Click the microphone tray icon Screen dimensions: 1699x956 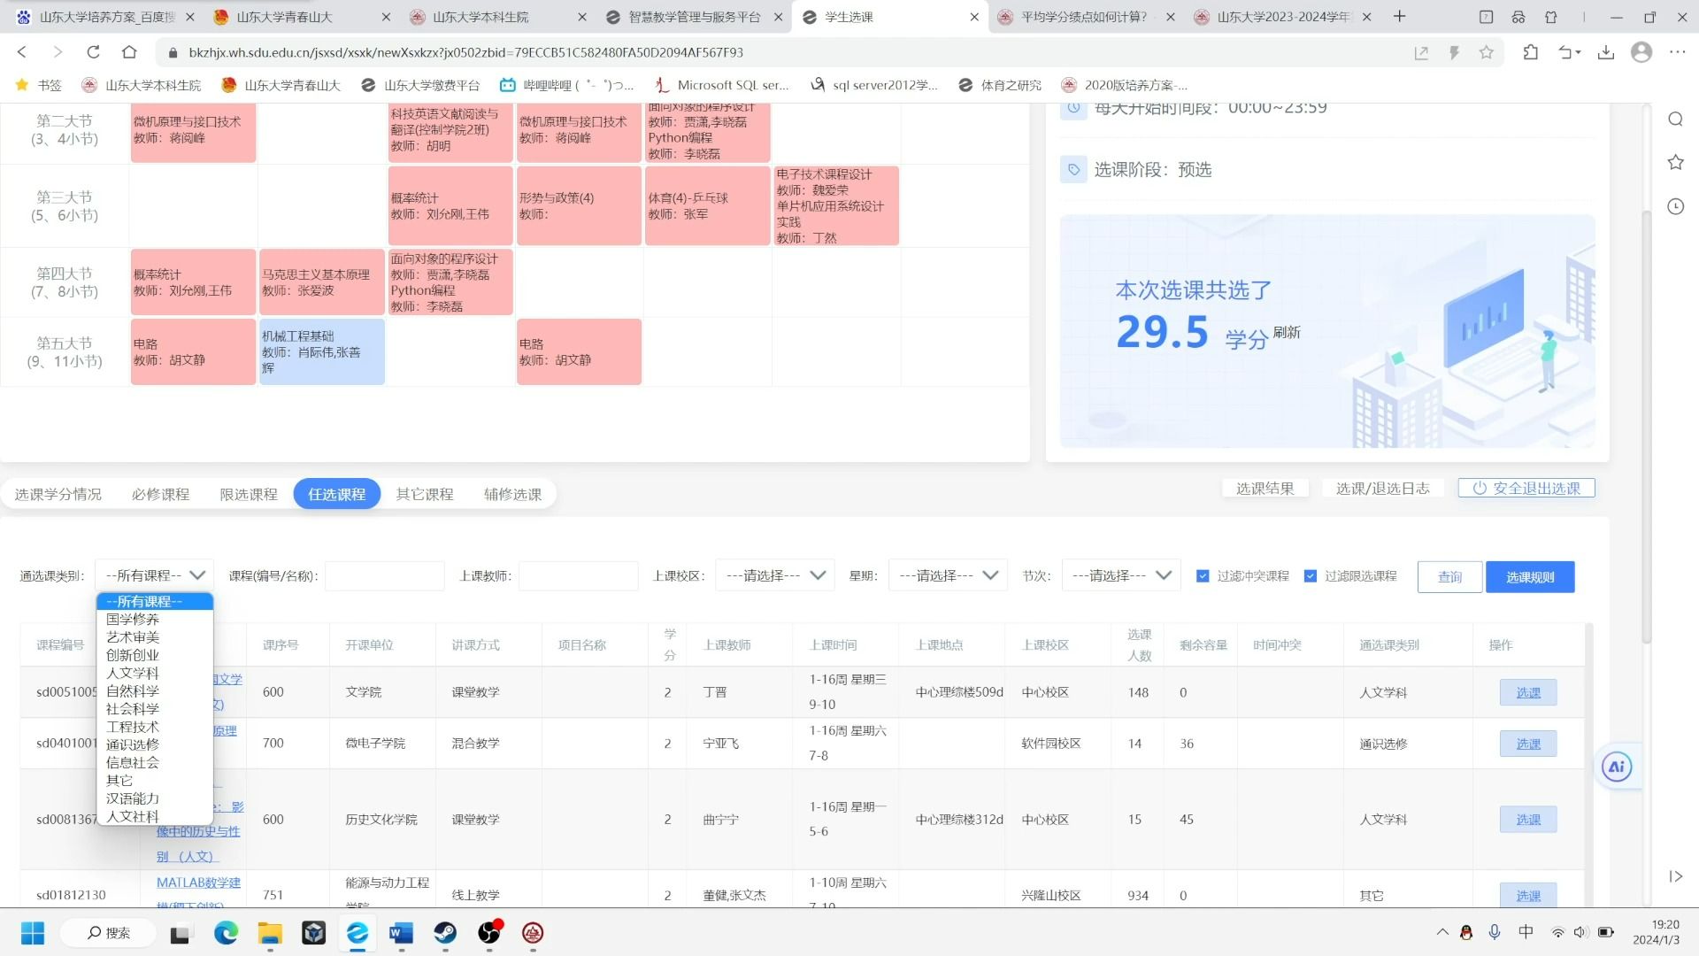coord(1495,932)
